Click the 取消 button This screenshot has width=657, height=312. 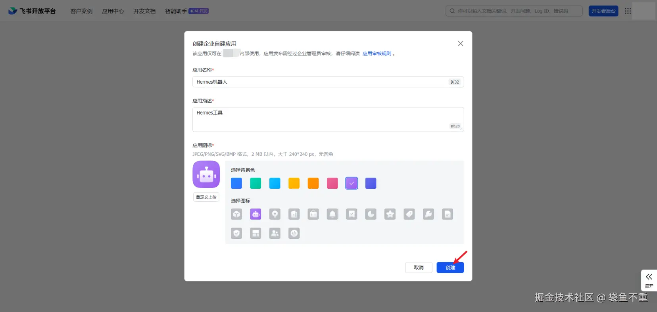point(419,268)
